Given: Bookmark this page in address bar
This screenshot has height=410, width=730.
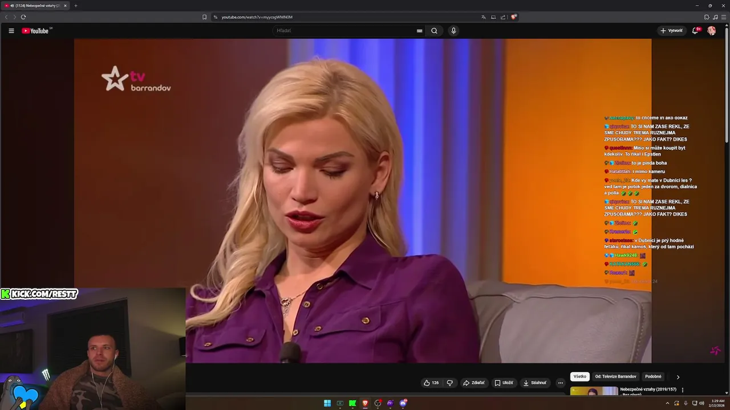Looking at the screenshot, I should tap(204, 17).
